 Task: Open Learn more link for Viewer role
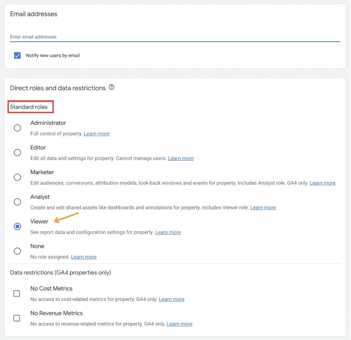point(168,232)
